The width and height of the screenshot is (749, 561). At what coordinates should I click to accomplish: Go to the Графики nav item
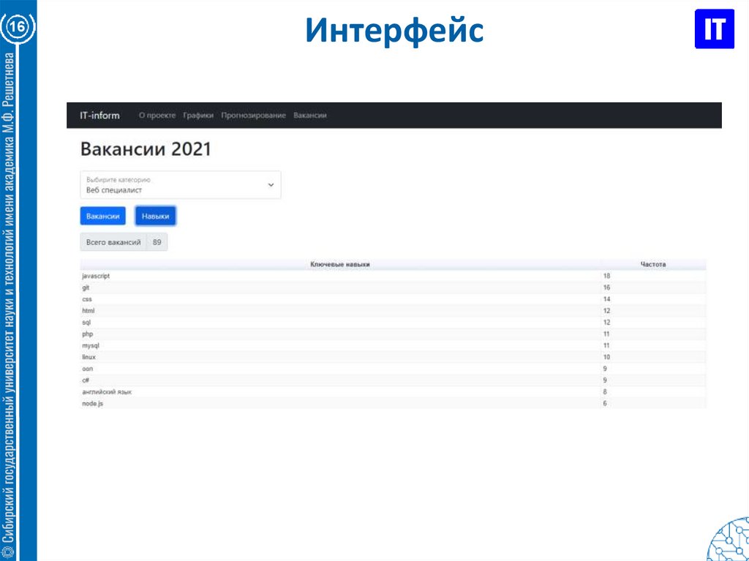[198, 115]
